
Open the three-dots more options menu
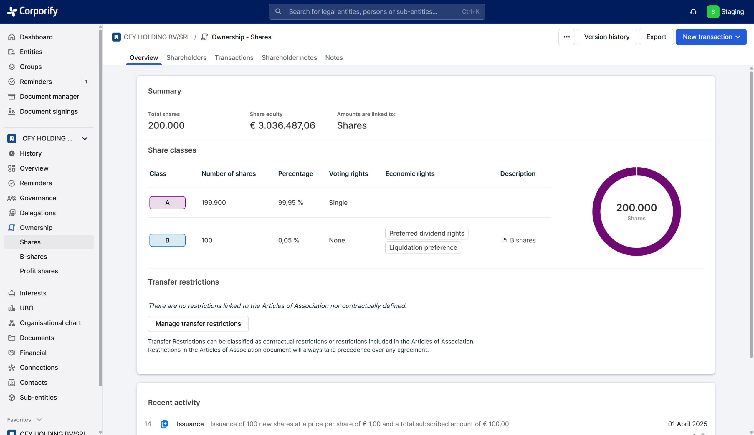point(566,37)
